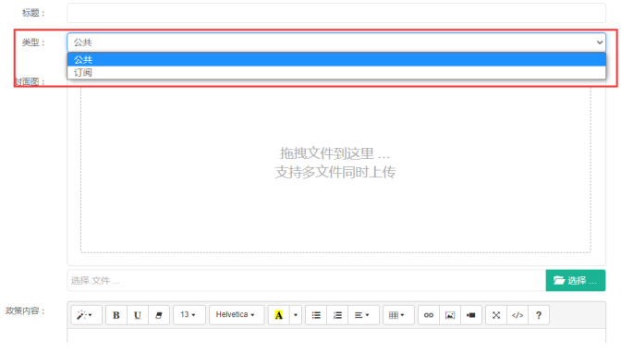Insert ordered numbered list
Screen dimensions: 621x353
(x=337, y=315)
